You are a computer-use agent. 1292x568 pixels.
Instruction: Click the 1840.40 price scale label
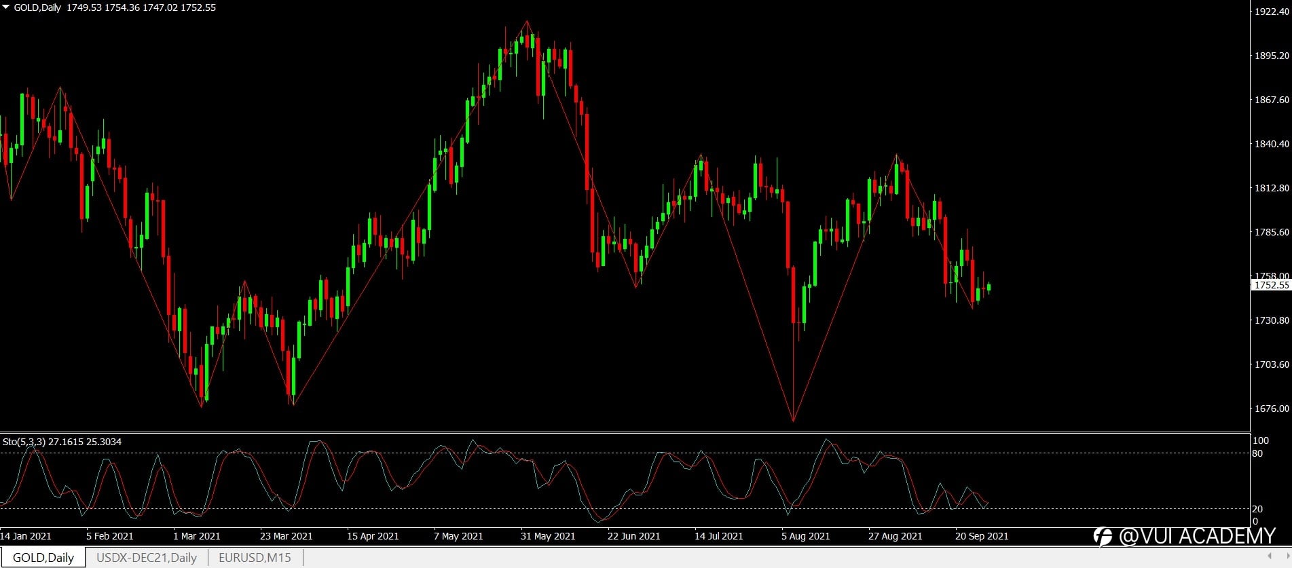click(1272, 144)
